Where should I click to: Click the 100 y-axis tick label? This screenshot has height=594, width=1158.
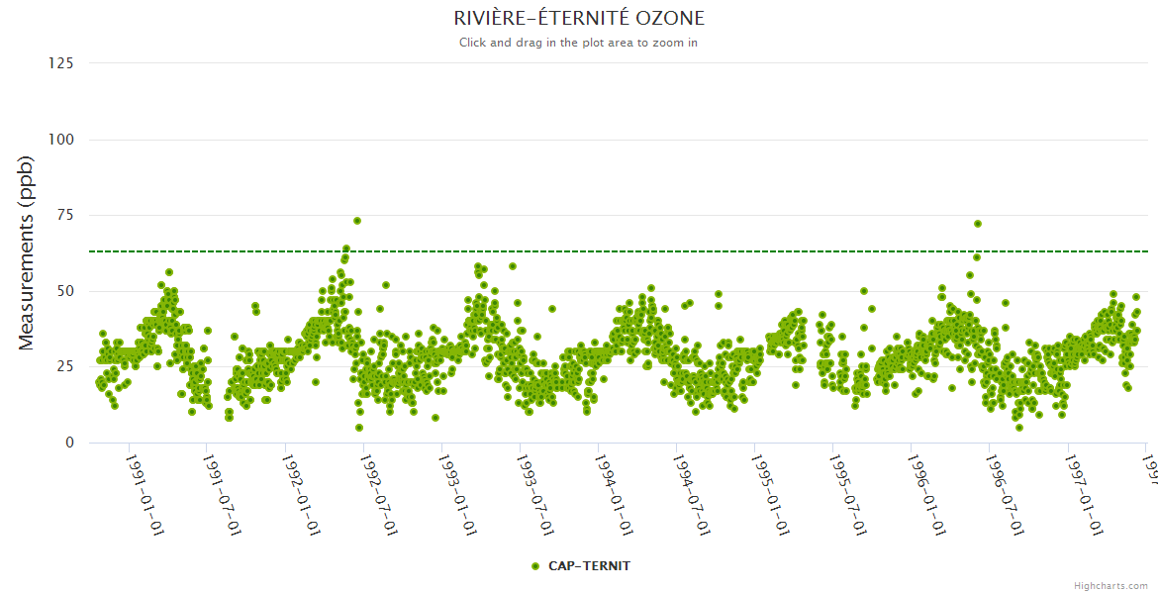pyautogui.click(x=60, y=140)
